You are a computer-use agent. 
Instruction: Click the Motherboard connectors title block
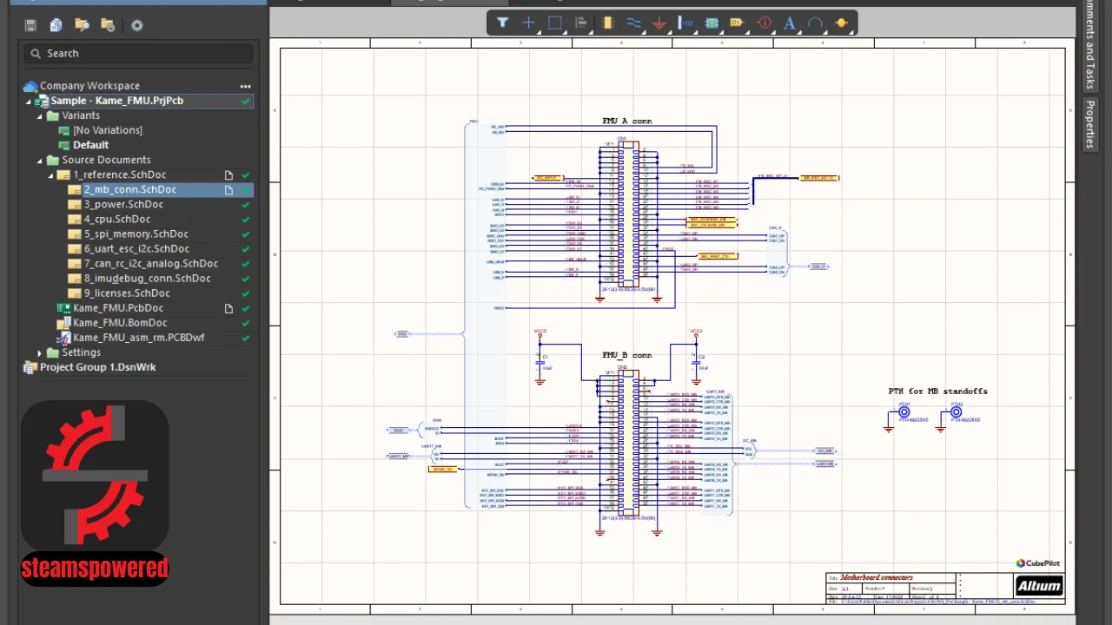[877, 577]
